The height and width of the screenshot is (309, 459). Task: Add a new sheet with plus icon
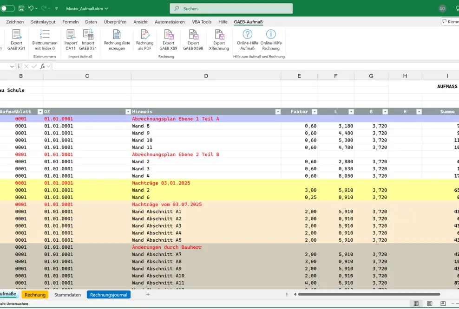pos(148,294)
